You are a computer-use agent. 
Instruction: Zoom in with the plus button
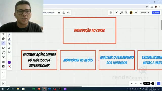tap(141, 83)
